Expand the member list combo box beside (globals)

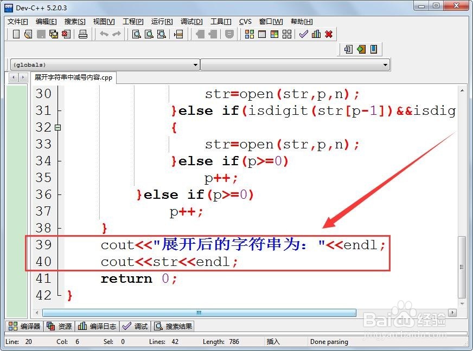385,64
